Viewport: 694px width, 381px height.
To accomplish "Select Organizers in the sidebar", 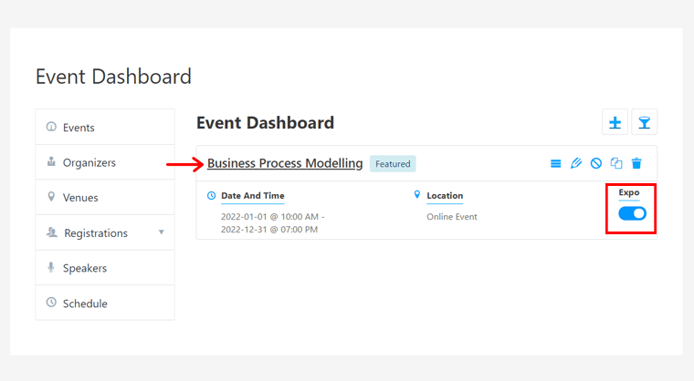I will [x=89, y=162].
